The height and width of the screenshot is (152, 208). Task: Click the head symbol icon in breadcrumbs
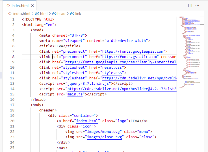tap(54, 14)
